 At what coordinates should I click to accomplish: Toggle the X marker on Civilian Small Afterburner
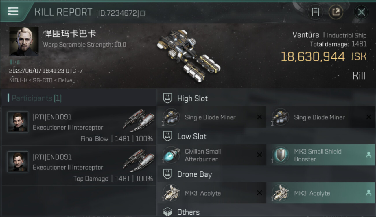pyautogui.click(x=259, y=155)
